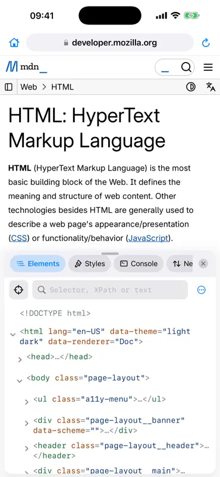Viewport: 220px width, 477px height.
Task: Select the div page-layout__banner row
Action: (x=109, y=426)
